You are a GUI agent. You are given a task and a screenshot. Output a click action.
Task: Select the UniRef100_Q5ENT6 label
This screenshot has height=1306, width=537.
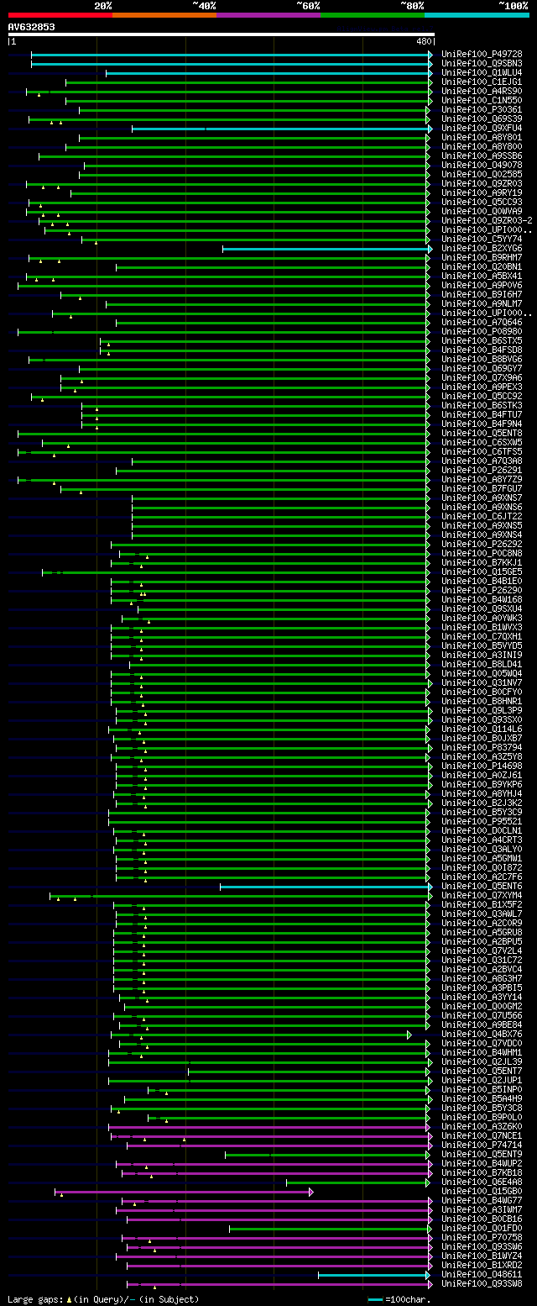click(x=482, y=887)
